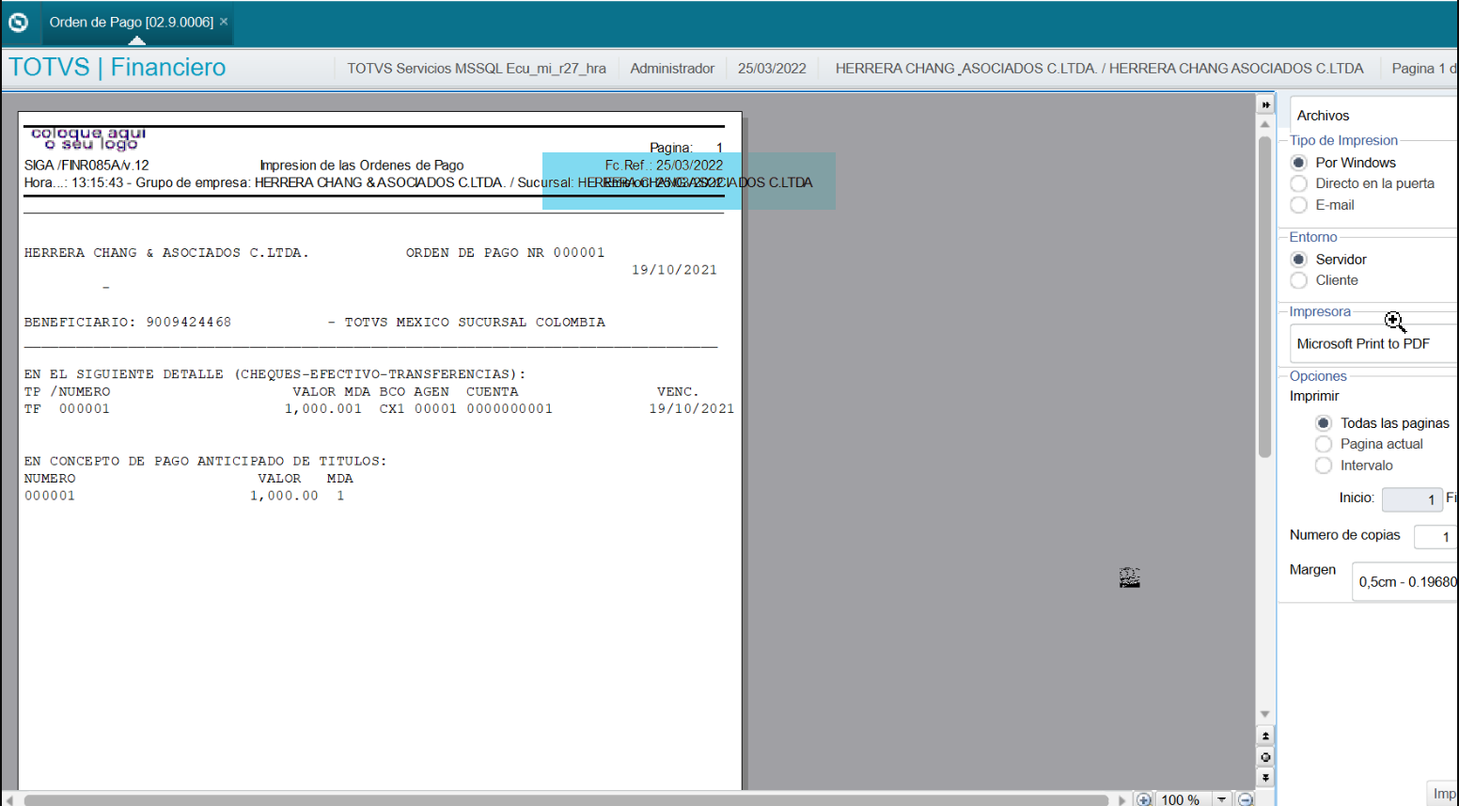Zoom in with the plus magnifier icon
The image size is (1459, 806).
(x=1144, y=799)
